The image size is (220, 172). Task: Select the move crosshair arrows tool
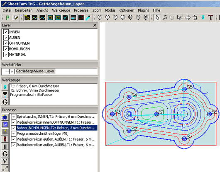(x=188, y=18)
